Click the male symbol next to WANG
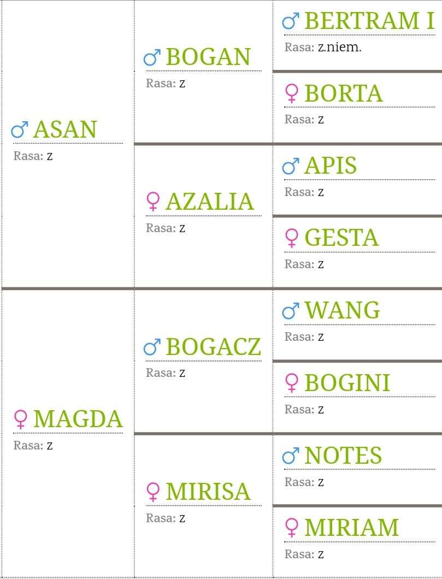 coord(291,311)
